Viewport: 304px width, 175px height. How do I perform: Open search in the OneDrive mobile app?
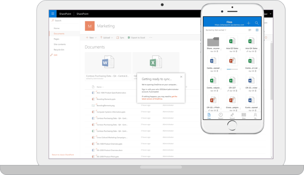pos(257,23)
